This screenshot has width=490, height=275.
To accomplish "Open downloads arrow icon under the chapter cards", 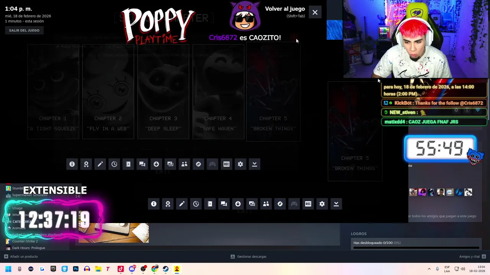I will (x=156, y=164).
